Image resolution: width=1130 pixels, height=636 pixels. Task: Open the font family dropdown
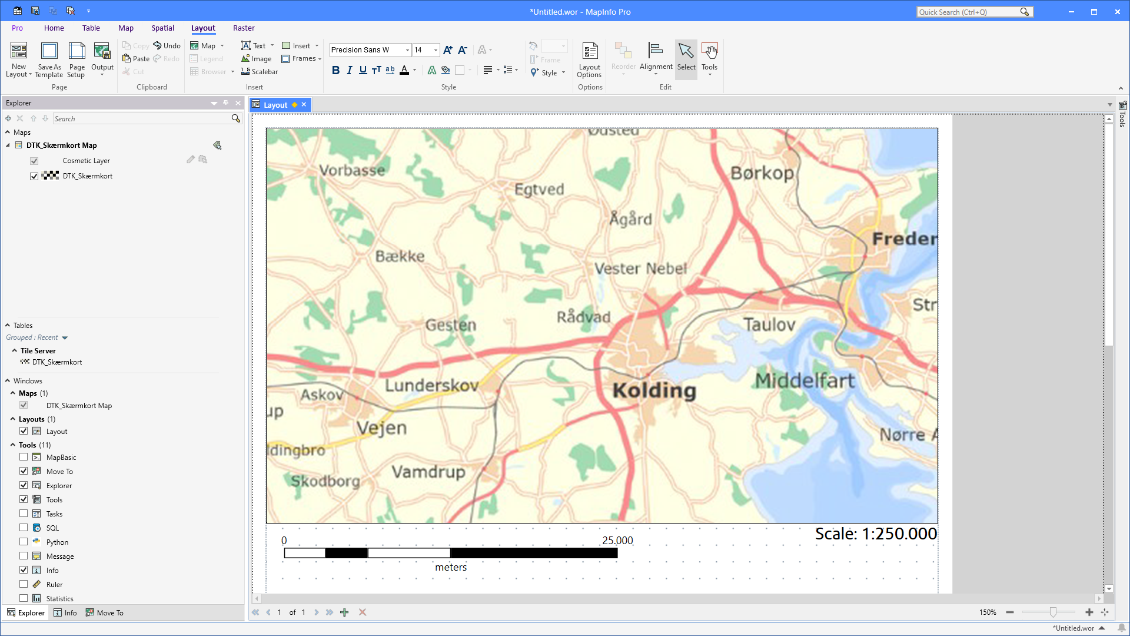click(407, 50)
